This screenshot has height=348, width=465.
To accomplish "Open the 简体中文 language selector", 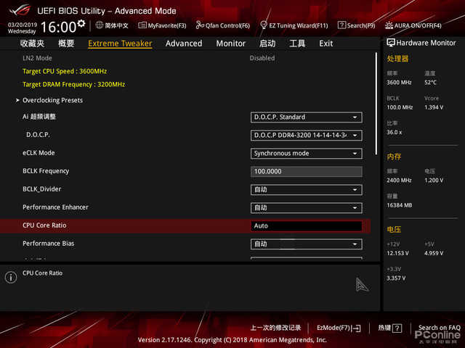I will click(112, 25).
